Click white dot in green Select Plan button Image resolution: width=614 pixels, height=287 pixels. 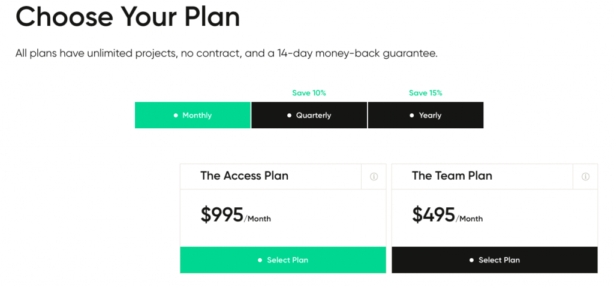pyautogui.click(x=260, y=260)
